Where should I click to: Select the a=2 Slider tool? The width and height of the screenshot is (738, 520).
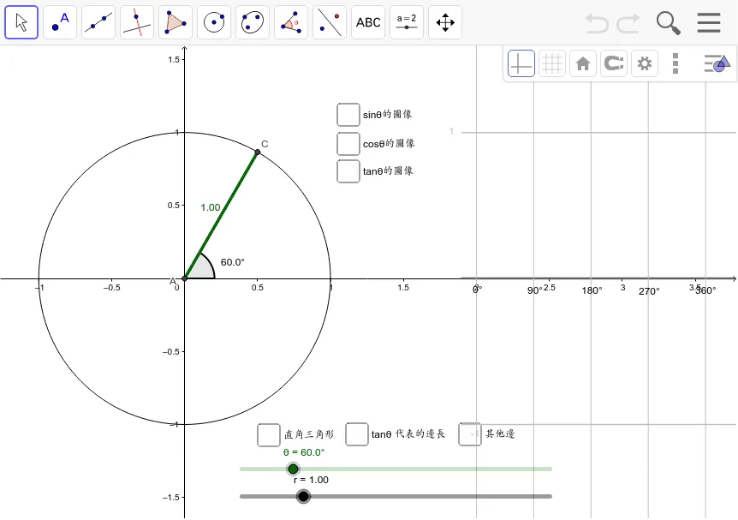(x=407, y=22)
